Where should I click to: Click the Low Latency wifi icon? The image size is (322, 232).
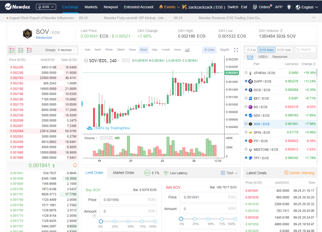(x=166, y=173)
